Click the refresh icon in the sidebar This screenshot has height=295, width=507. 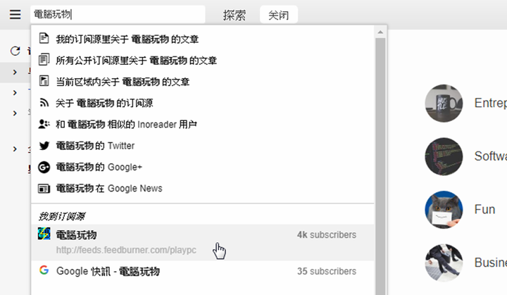(x=15, y=51)
